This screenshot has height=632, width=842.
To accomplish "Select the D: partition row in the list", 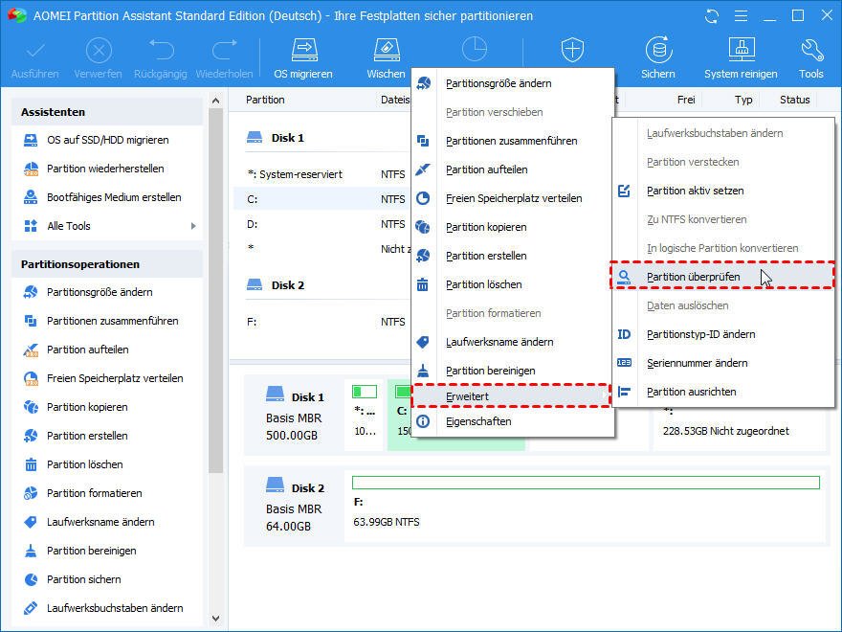I will click(322, 224).
